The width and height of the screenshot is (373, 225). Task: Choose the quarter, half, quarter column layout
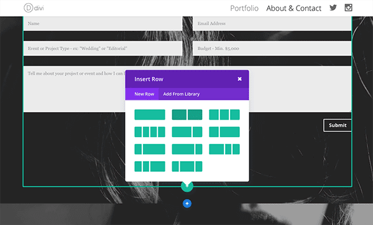point(187,167)
